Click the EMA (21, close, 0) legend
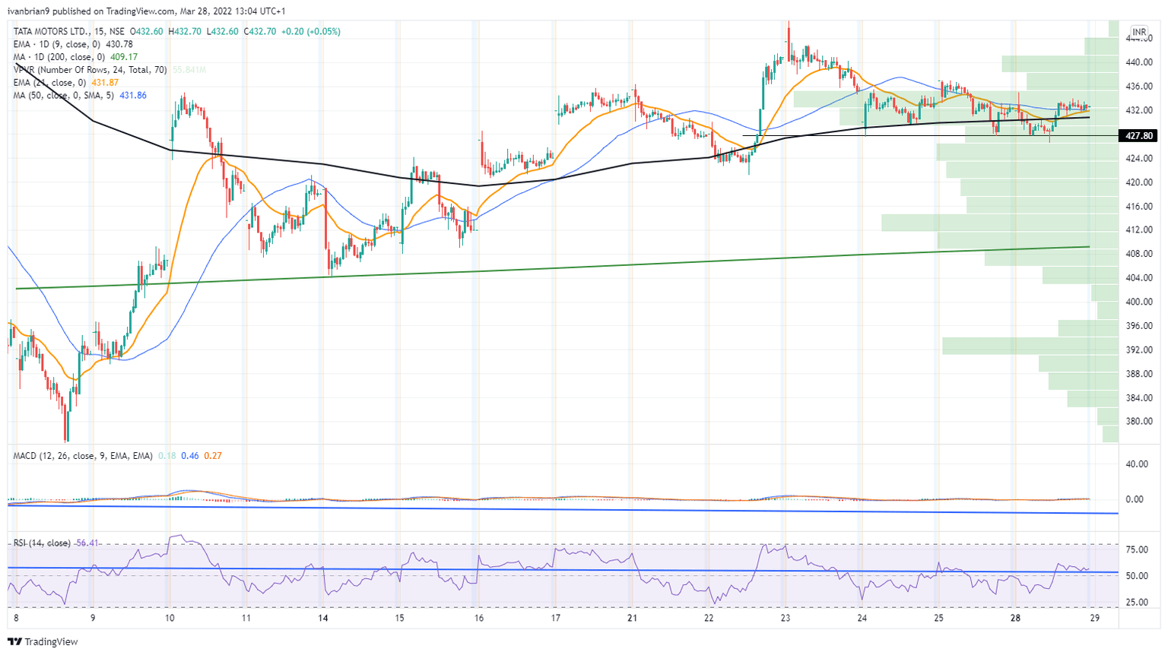The height and width of the screenshot is (655, 1168). (x=66, y=83)
